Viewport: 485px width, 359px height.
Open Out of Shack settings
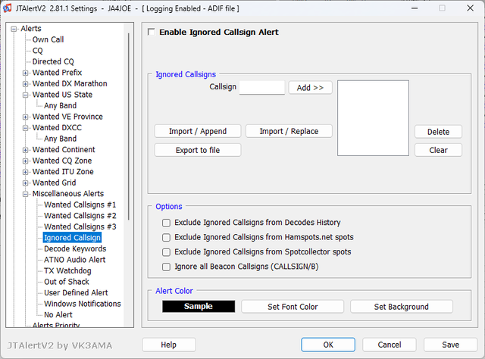(67, 282)
